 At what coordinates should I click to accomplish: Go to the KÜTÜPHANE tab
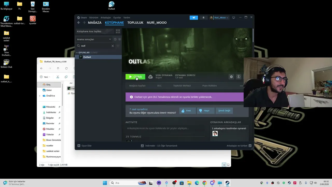pyautogui.click(x=114, y=23)
